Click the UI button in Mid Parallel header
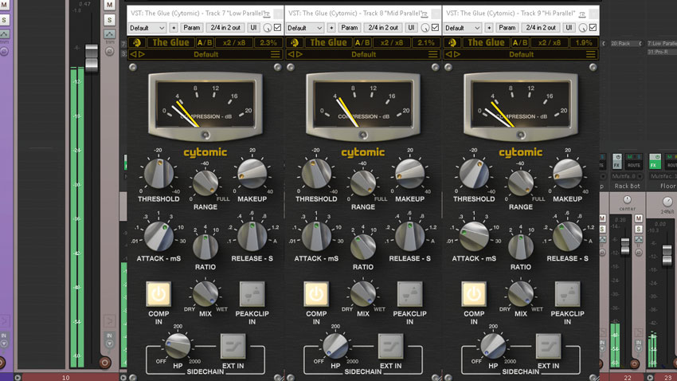Image resolution: width=677 pixels, height=381 pixels. click(411, 28)
